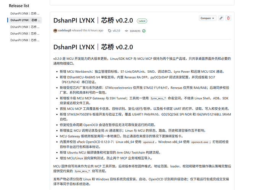This screenshot has width=262, height=190.
Task: Click the commit icon beside 1844691
Action: [127, 31]
